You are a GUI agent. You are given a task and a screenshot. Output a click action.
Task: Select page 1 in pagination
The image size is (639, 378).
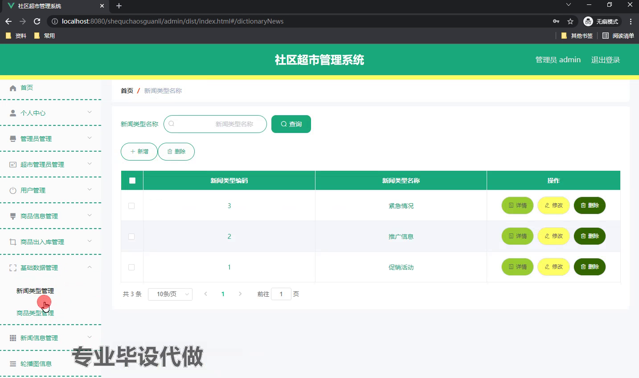tap(223, 294)
